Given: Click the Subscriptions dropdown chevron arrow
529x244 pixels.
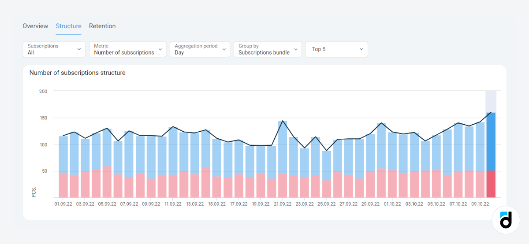Looking at the screenshot, I should (79, 49).
